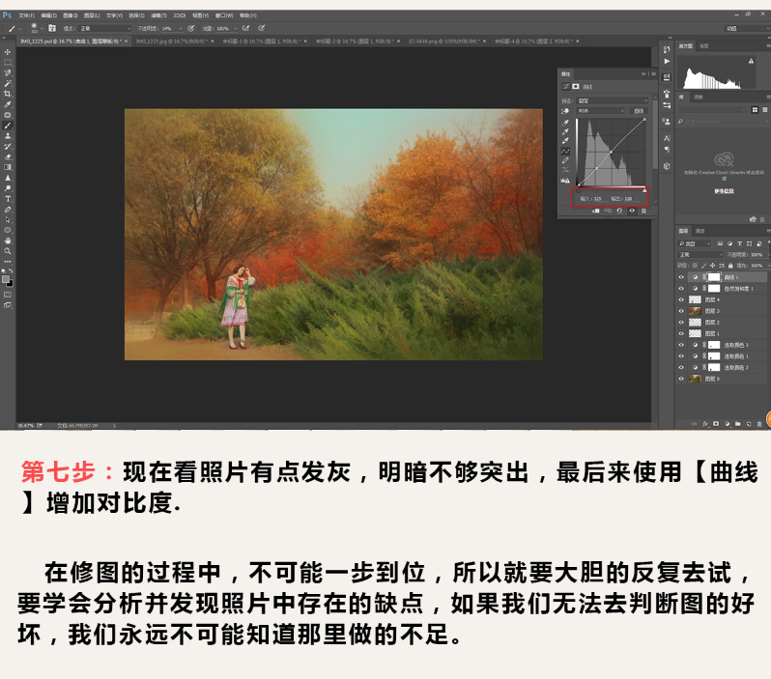
Task: Select the Hand tool
Action: point(8,240)
